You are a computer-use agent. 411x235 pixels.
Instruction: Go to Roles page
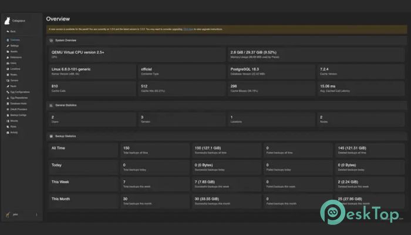(x=14, y=127)
